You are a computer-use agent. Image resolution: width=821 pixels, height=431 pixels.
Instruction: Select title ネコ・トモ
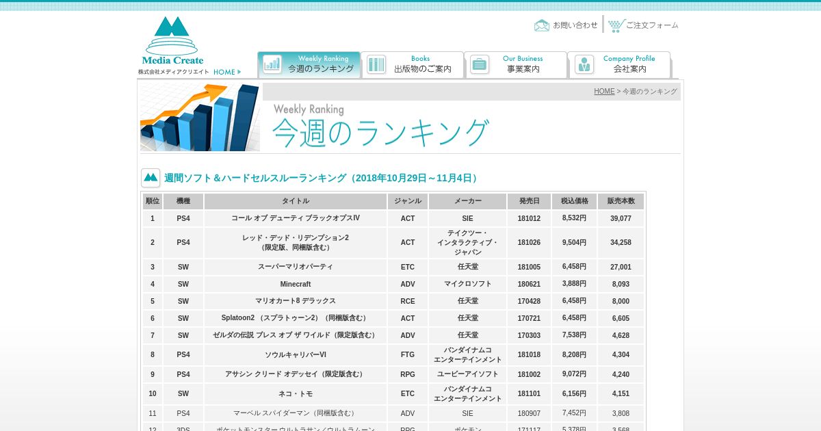coord(296,393)
